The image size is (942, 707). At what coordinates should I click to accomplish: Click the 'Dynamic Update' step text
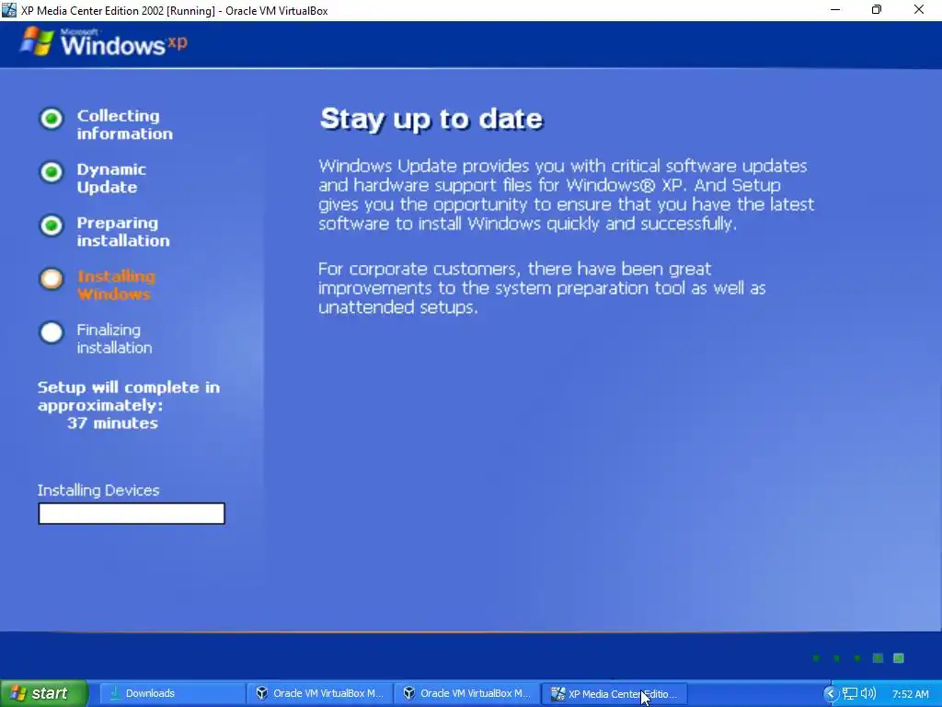pos(111,178)
